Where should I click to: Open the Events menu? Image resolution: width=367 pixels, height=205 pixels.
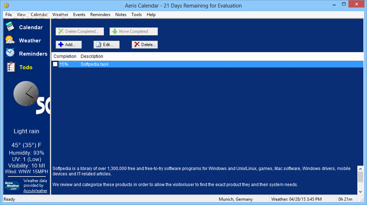click(79, 15)
